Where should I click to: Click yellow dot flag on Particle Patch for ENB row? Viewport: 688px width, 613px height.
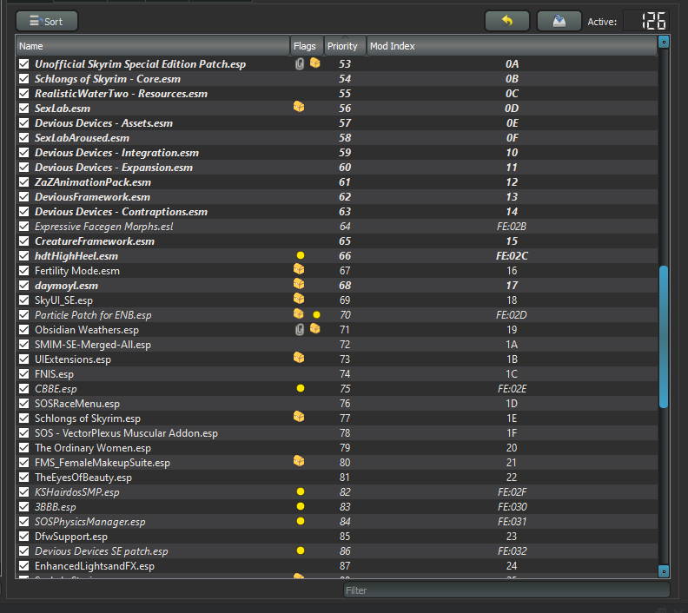316,315
